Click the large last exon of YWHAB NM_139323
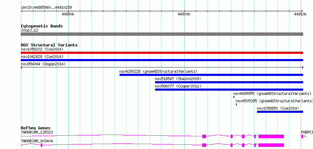Viewport: 313px width, 149px height. (271, 136)
